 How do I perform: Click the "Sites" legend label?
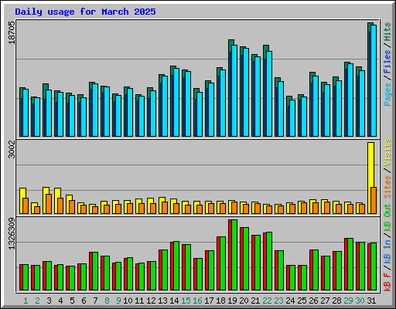coord(387,186)
